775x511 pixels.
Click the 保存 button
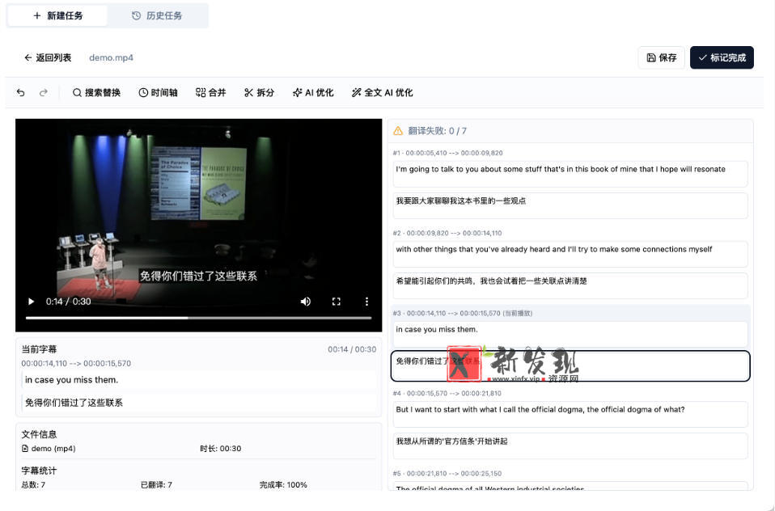(661, 58)
